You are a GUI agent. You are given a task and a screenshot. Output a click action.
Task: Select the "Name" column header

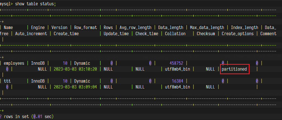(8, 28)
